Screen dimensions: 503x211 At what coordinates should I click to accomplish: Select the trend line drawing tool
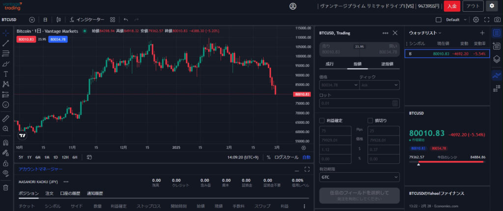click(5, 43)
